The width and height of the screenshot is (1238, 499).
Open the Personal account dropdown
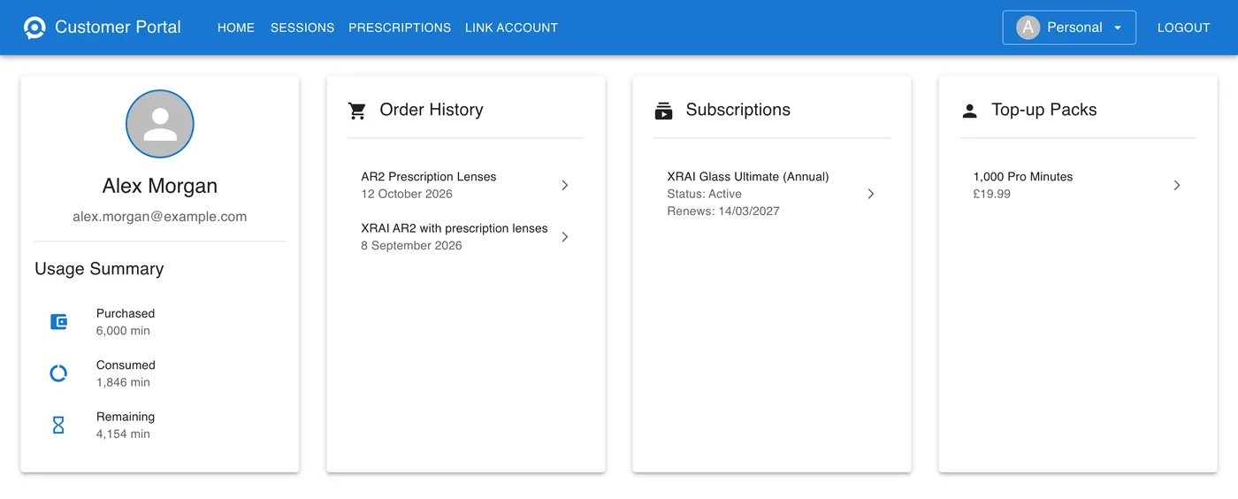(1069, 27)
